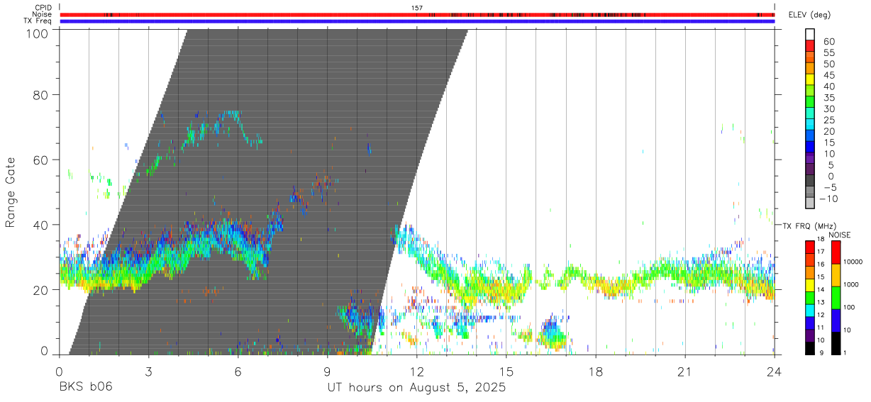The height and width of the screenshot is (402, 871).
Task: Click the NOISE label 1
Action: 845,353
